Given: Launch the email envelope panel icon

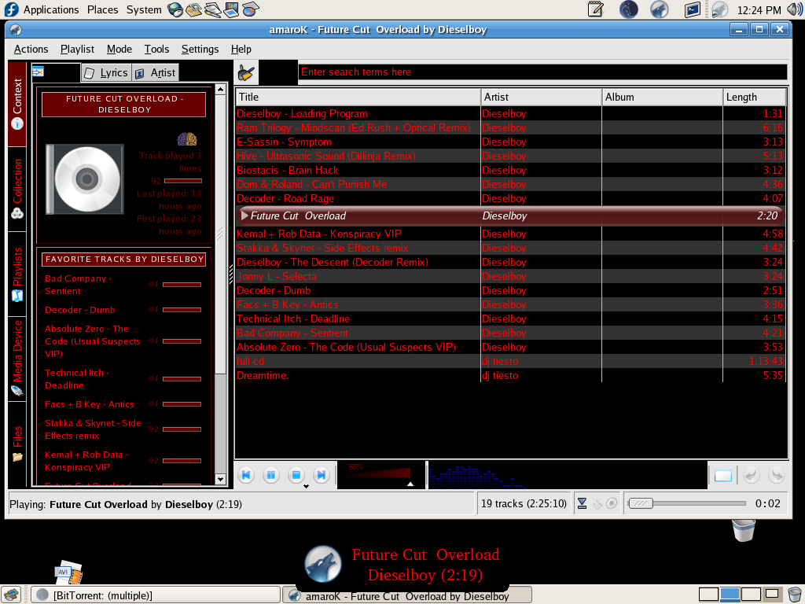Looking at the screenshot, I should 193,9.
